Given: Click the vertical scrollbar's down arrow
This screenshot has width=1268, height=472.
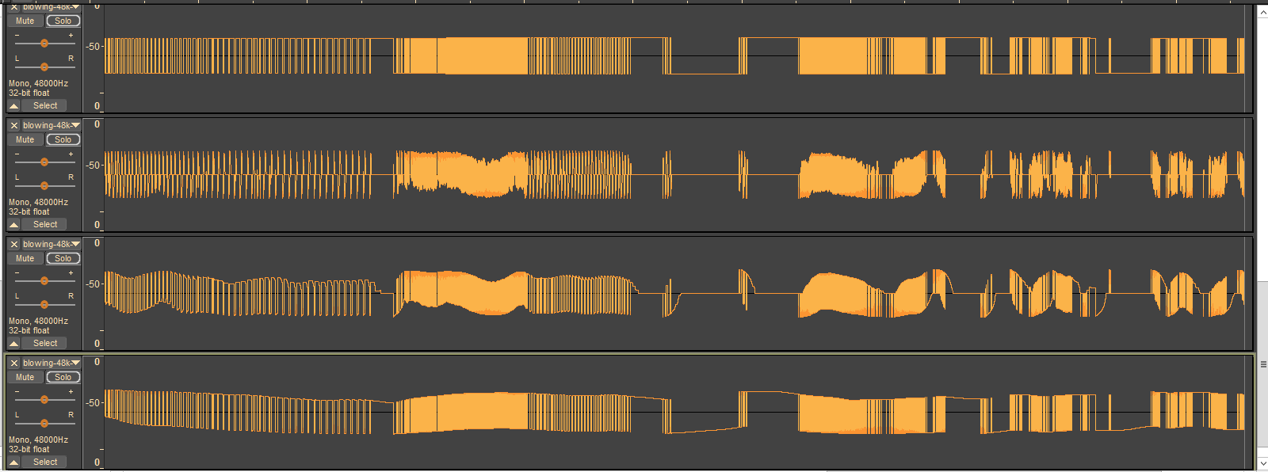Looking at the screenshot, I should pos(1262,462).
